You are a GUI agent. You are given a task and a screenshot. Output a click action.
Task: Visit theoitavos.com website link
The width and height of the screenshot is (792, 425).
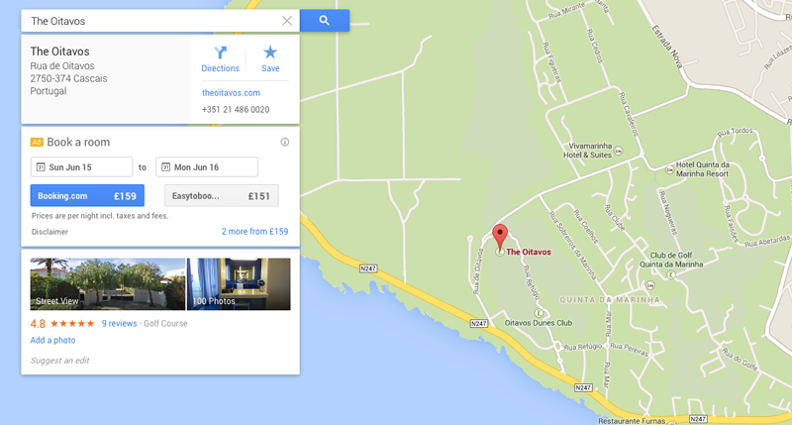tap(231, 93)
